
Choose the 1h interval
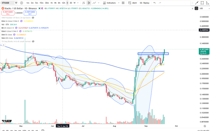pos(52,3)
